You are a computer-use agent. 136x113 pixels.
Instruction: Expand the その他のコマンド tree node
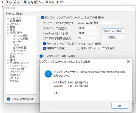[8, 63]
